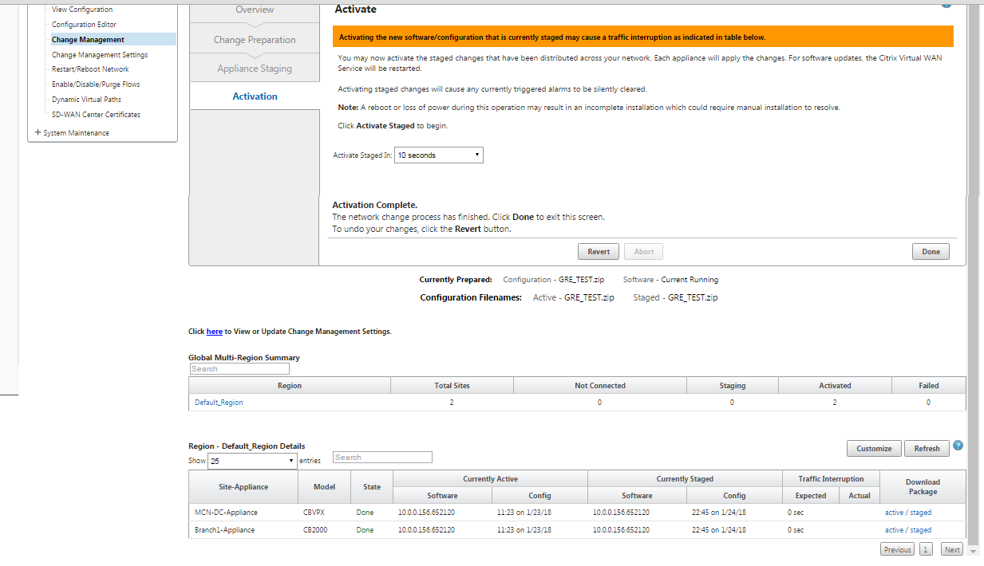Click the Next pagination button
Viewport: 984px width, 566px height.
[x=951, y=550]
